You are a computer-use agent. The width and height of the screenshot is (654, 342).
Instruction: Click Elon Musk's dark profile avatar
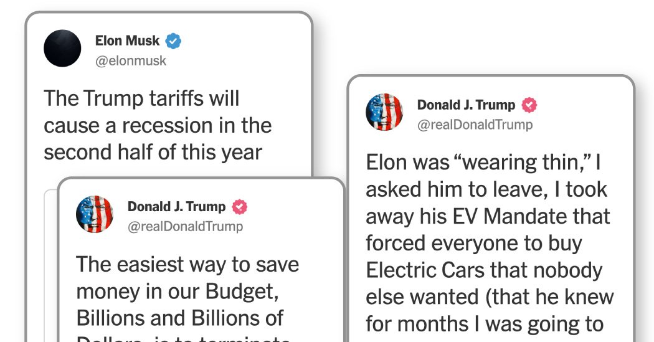pos(62,49)
